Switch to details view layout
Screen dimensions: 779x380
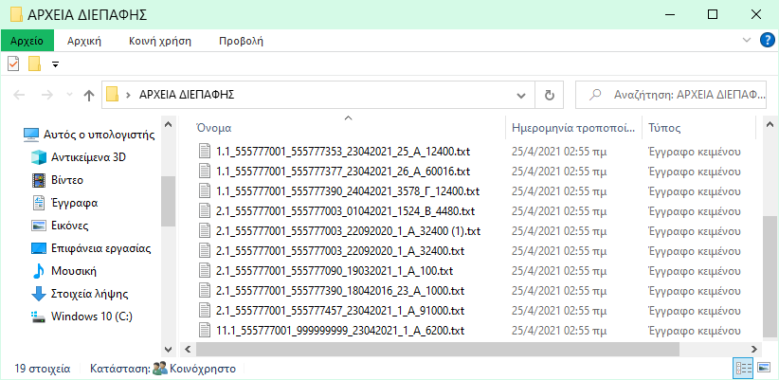point(744,369)
